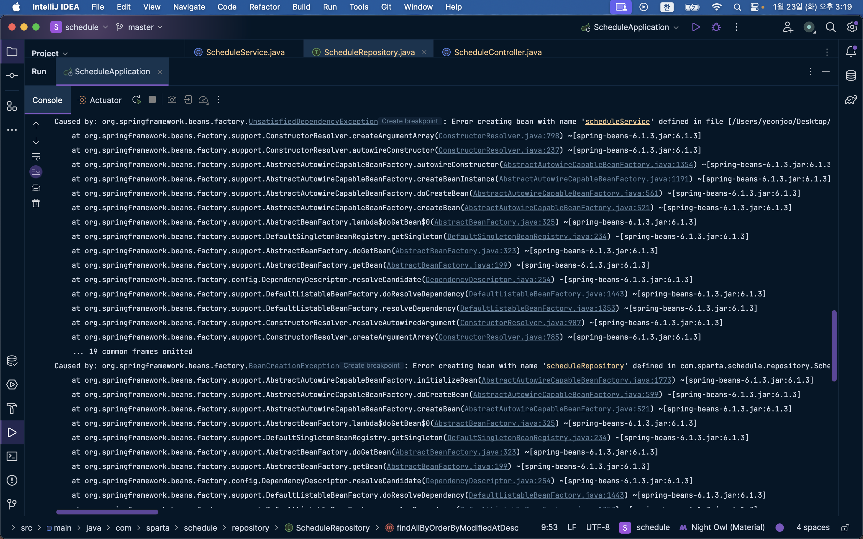Open the Database tool window icon

[x=851, y=75]
